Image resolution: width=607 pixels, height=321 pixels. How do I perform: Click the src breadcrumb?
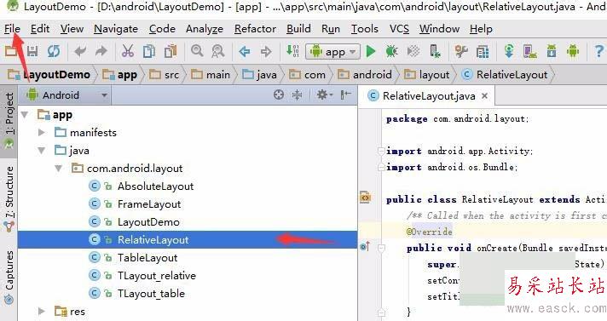click(x=165, y=75)
